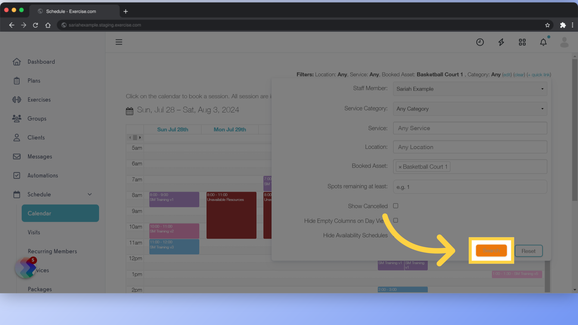
Task: Open 11:00-12:00 SM Training v3 event
Action: [x=174, y=247]
